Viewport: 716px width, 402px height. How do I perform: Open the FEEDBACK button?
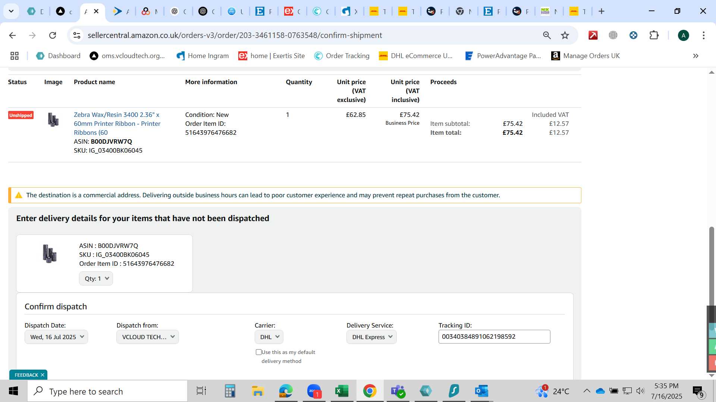pos(26,375)
